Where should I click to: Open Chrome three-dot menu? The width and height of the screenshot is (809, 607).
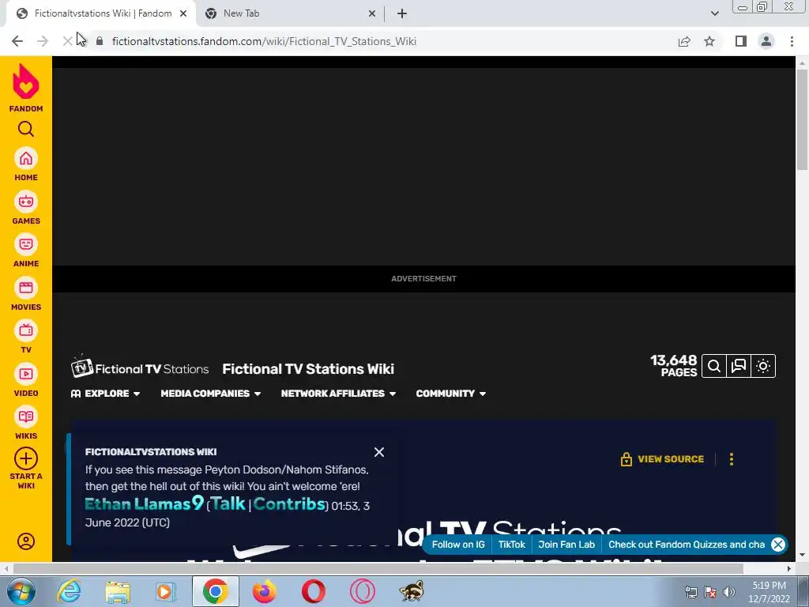click(792, 41)
